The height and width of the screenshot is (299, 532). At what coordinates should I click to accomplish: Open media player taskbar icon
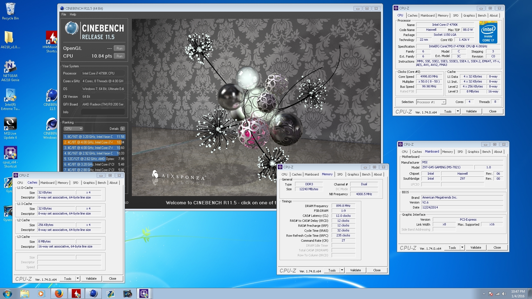click(41, 293)
